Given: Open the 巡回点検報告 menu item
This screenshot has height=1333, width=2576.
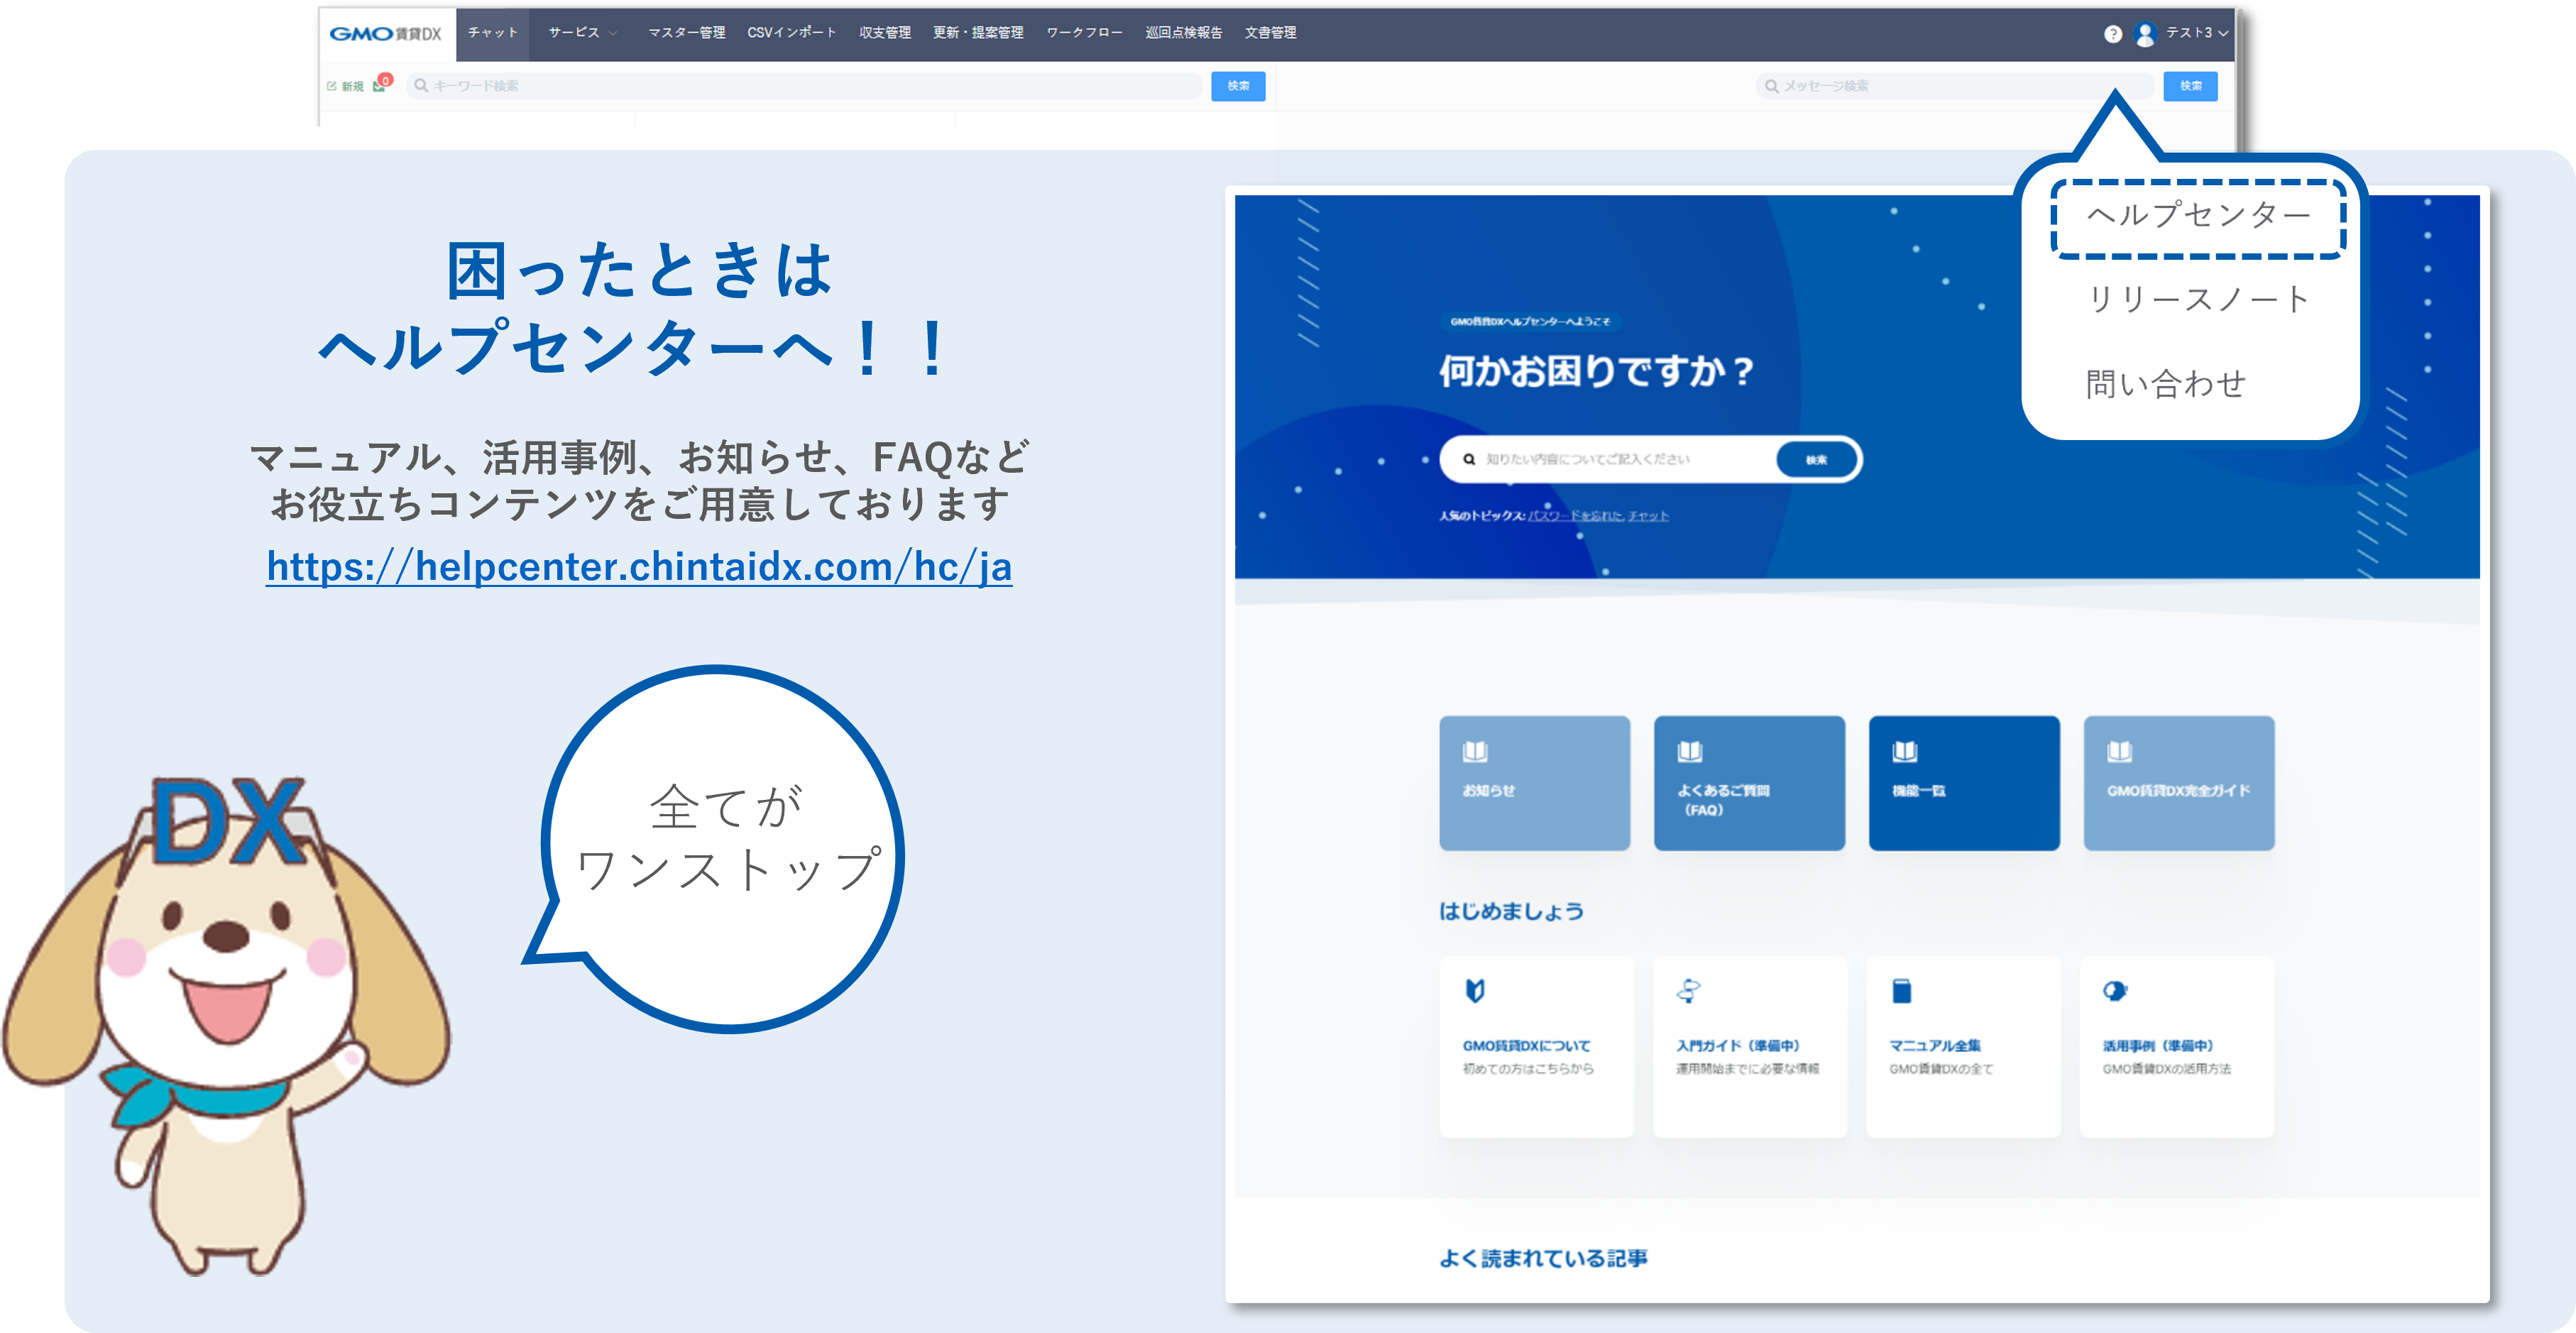Looking at the screenshot, I should pyautogui.click(x=1183, y=31).
